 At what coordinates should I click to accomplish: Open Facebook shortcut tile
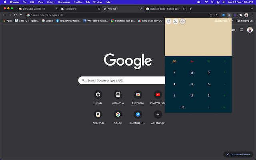point(138,117)
